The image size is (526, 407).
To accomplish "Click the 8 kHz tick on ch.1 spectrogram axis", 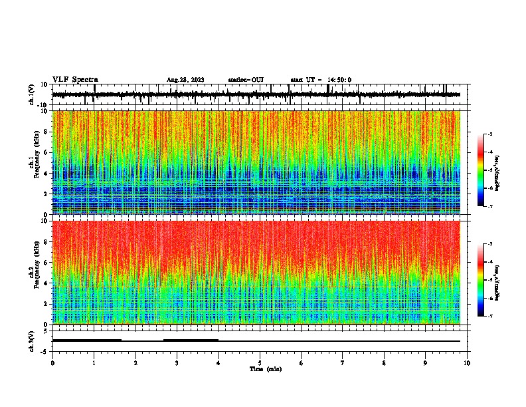I will [x=46, y=132].
